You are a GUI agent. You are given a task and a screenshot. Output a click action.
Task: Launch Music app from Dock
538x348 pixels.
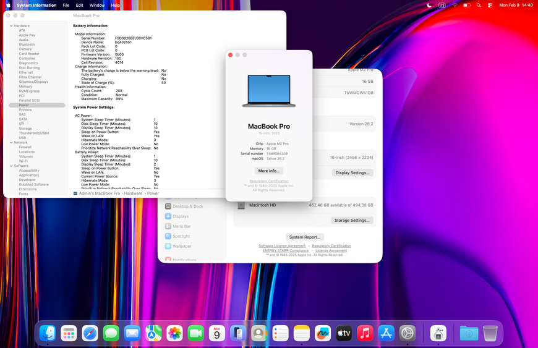tap(365, 333)
